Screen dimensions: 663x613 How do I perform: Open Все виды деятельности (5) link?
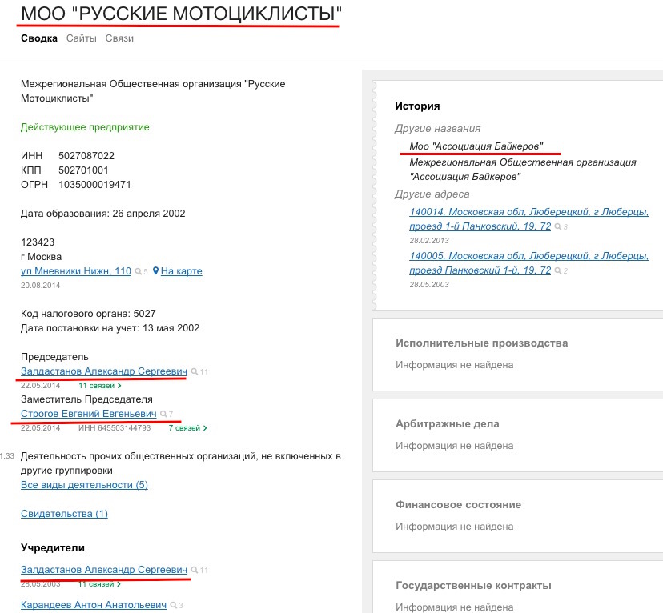coord(84,485)
